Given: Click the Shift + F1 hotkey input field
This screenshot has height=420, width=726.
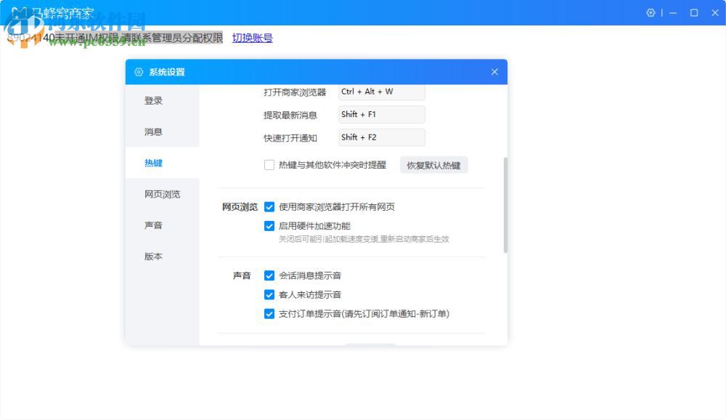Looking at the screenshot, I should pos(381,114).
